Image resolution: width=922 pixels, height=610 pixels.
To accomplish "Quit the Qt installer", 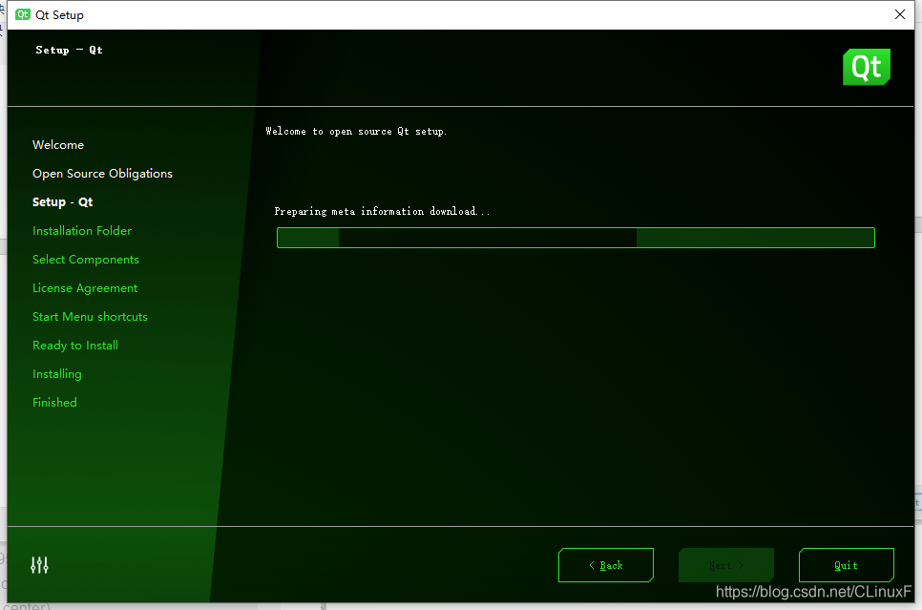I will [x=847, y=565].
